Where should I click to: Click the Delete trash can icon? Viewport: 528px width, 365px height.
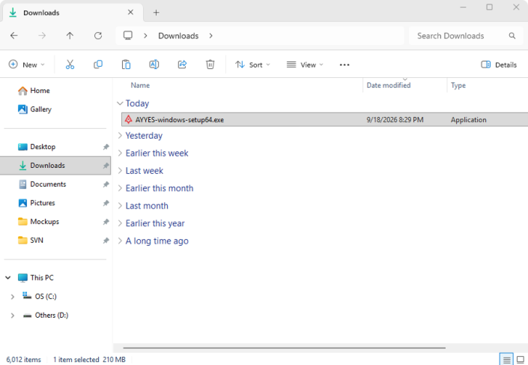coord(210,64)
